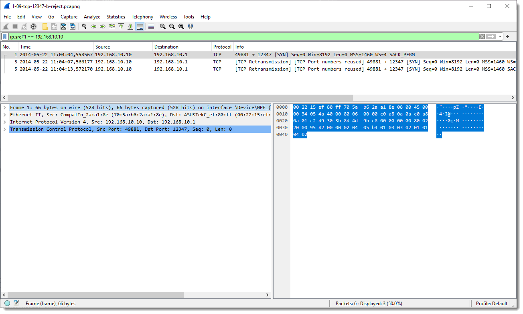Expand the Ethernet II tree row
The image size is (523, 314).
coord(4,115)
